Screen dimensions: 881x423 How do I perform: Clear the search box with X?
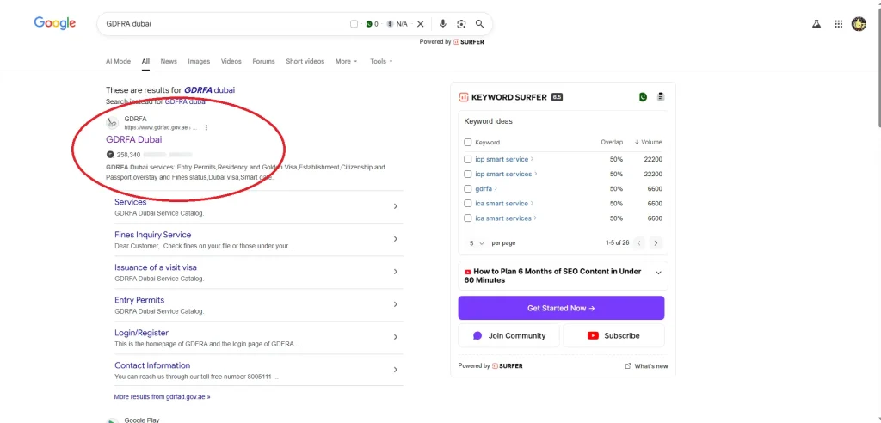tap(421, 24)
